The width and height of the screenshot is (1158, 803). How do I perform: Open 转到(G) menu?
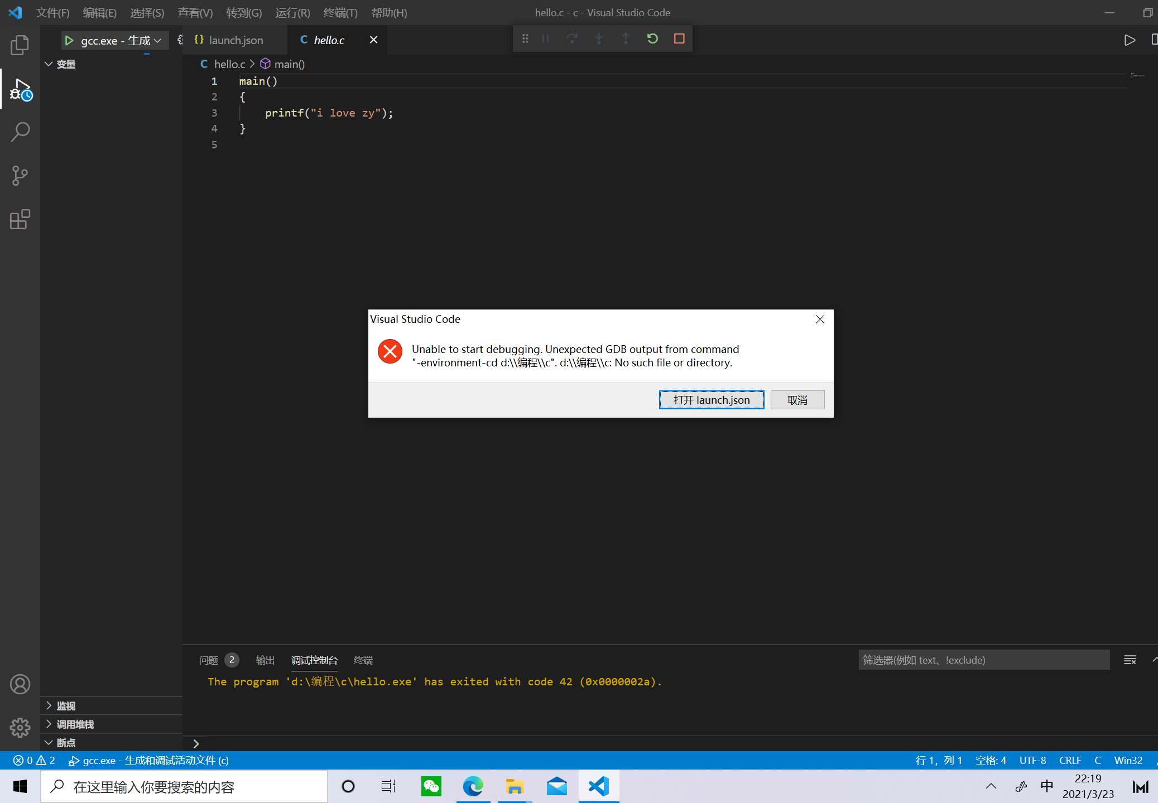pos(244,13)
